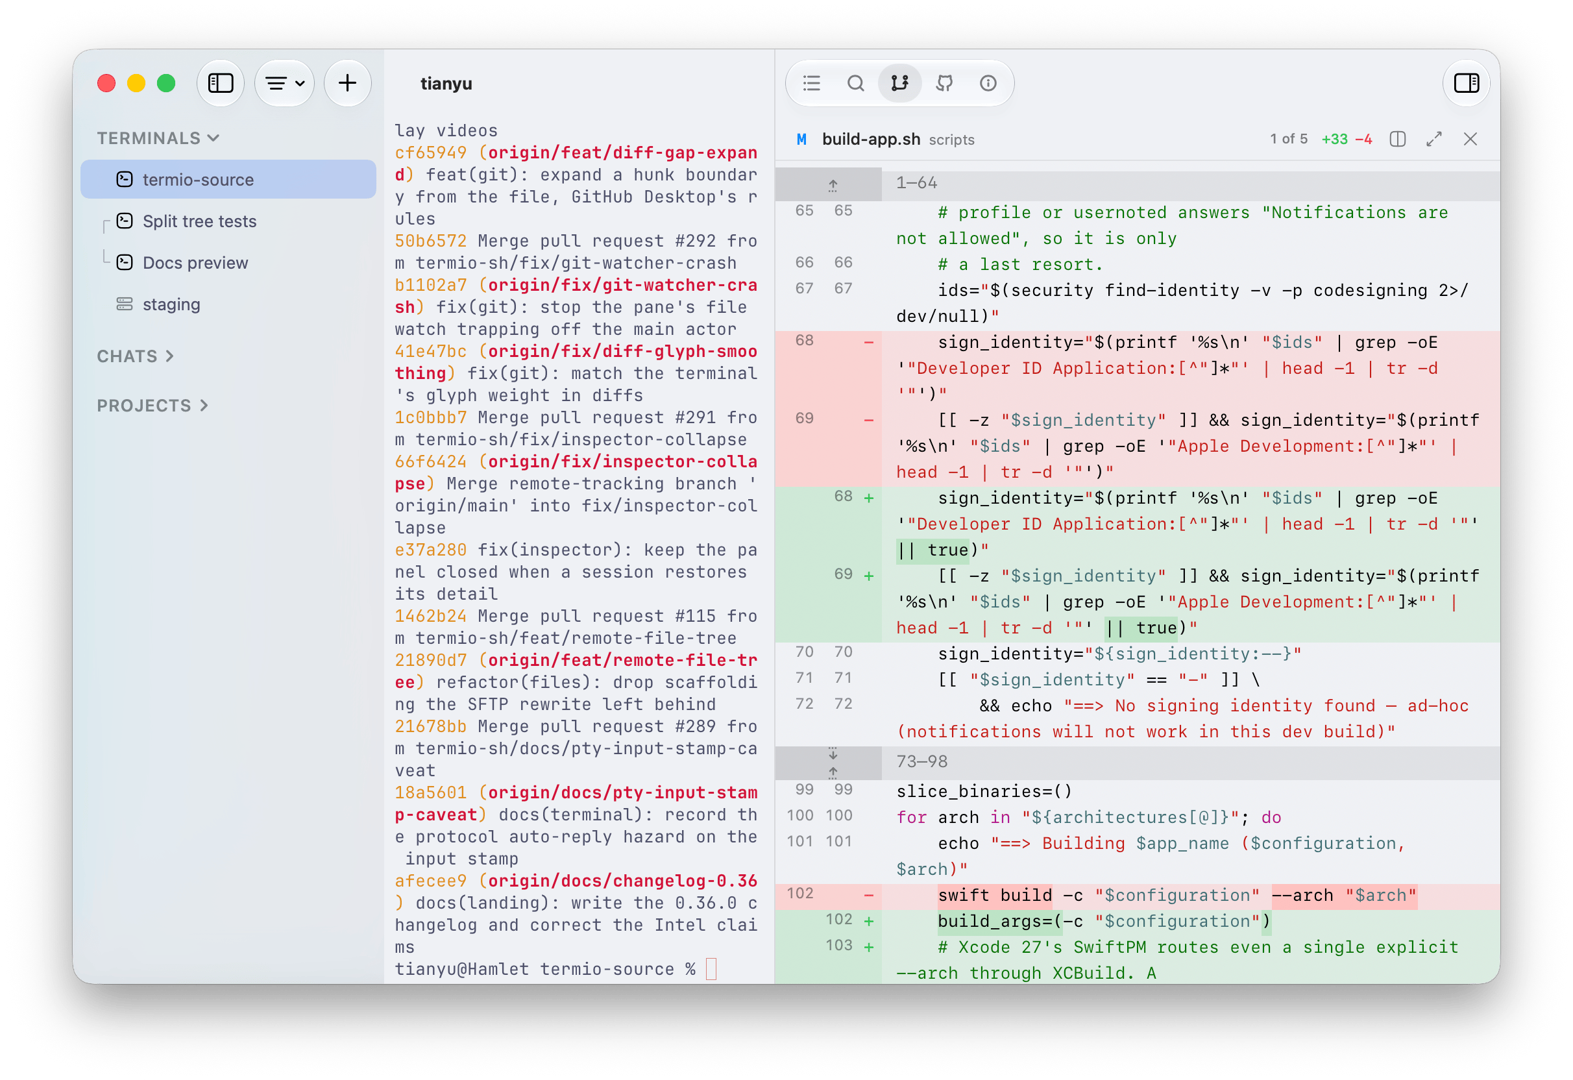Click the tianyu terminal title

446,83
